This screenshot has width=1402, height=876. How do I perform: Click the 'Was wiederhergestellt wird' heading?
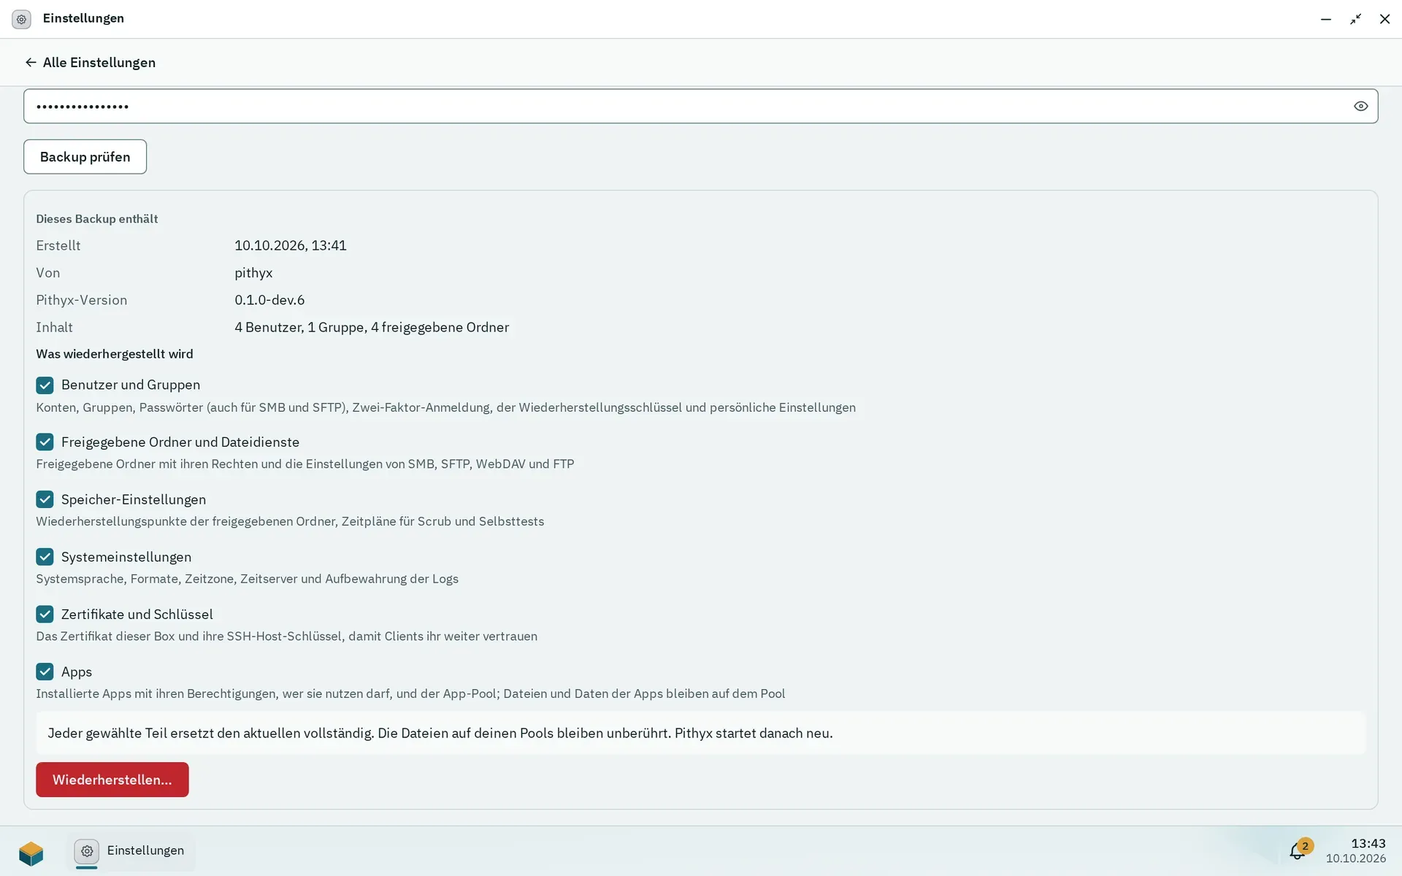coord(115,354)
